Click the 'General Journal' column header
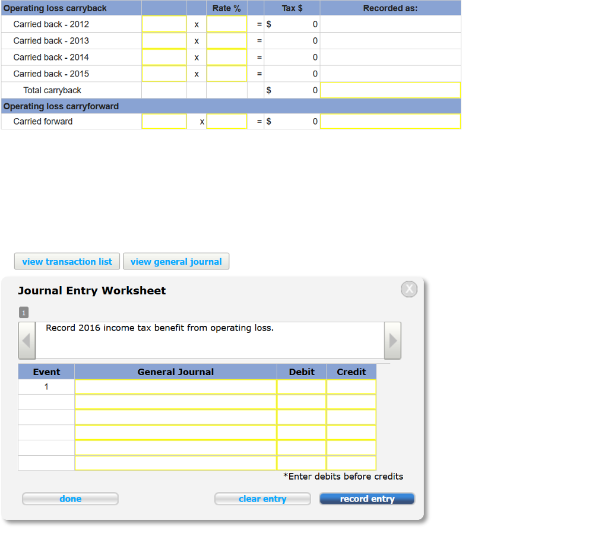 coord(176,372)
